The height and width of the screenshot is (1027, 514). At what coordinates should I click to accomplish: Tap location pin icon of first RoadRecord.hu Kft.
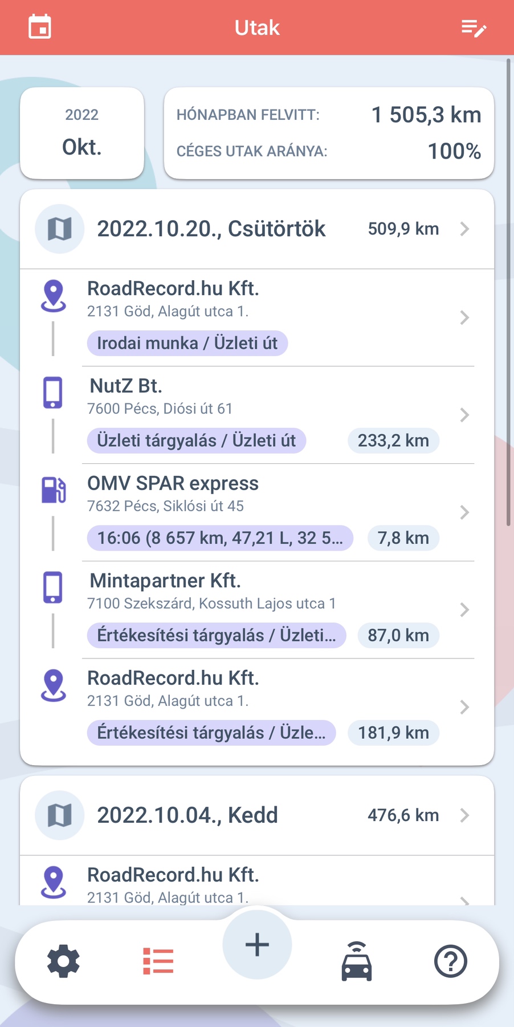54,296
